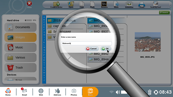Confirm renaming with the OK button
Screen dimensions: 173x97
(105, 49)
